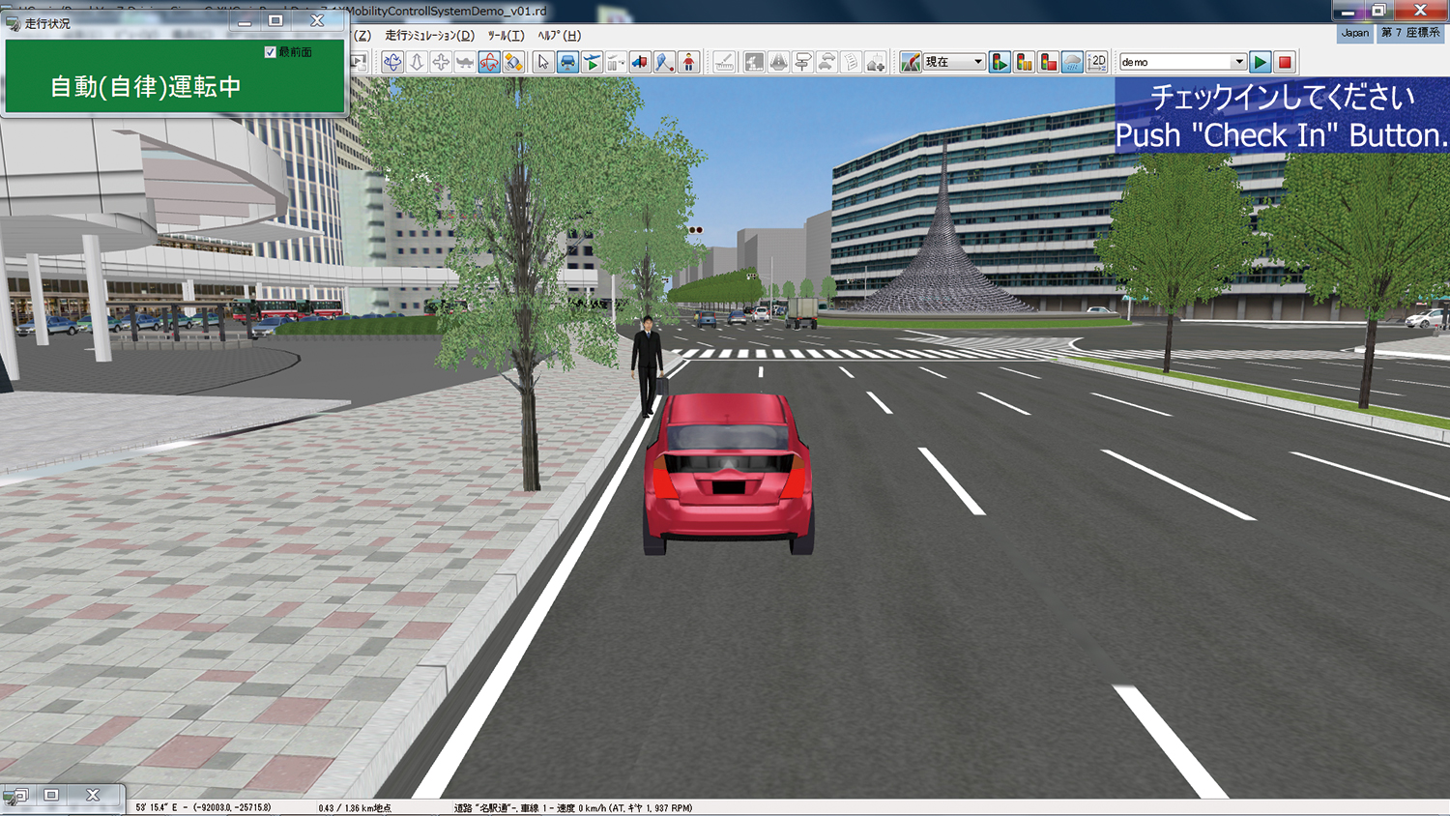Open the 走行シミュレーション(D) menu
This screenshot has width=1450, height=816.
[x=429, y=36]
